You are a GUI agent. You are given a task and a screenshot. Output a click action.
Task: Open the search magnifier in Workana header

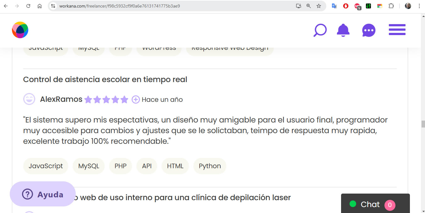coord(320,30)
